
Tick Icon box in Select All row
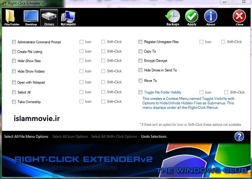coord(81,92)
